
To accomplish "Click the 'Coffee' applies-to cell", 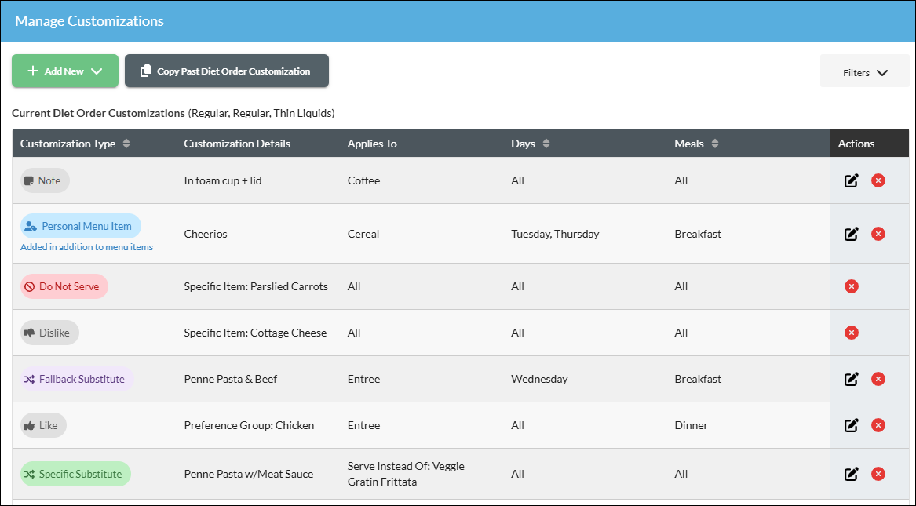I will pyautogui.click(x=364, y=180).
